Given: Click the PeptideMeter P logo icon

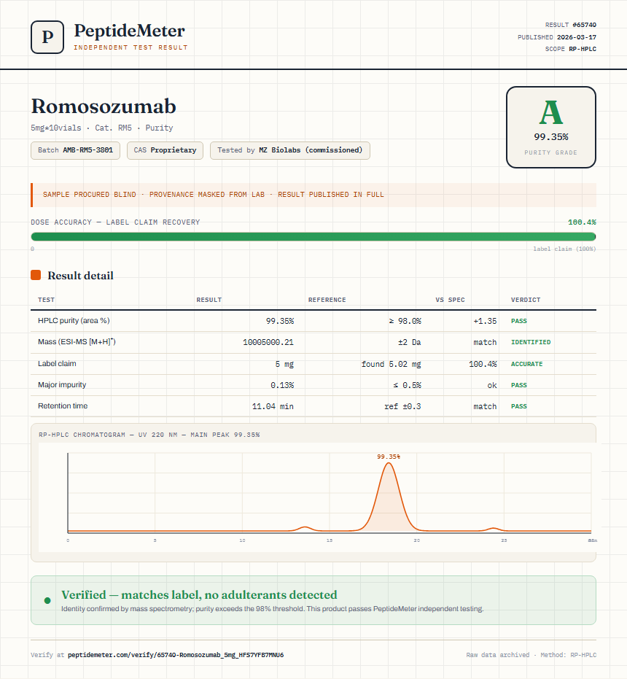Looking at the screenshot, I should click(x=47, y=37).
